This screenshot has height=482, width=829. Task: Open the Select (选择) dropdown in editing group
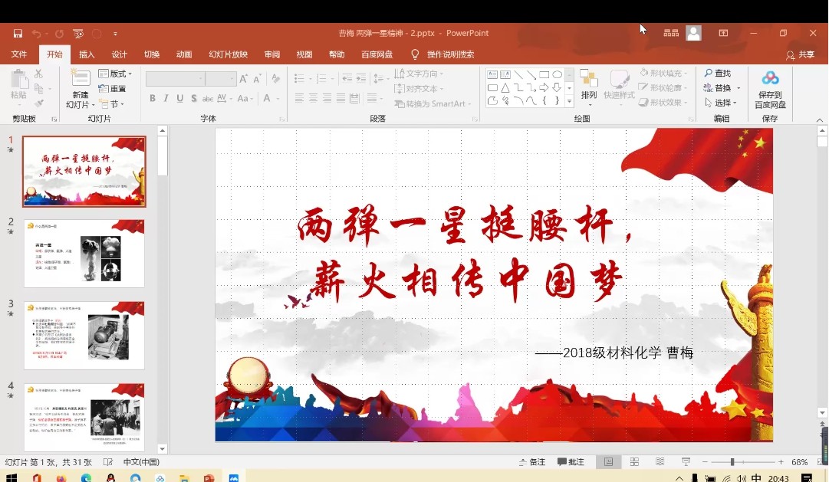tap(721, 103)
